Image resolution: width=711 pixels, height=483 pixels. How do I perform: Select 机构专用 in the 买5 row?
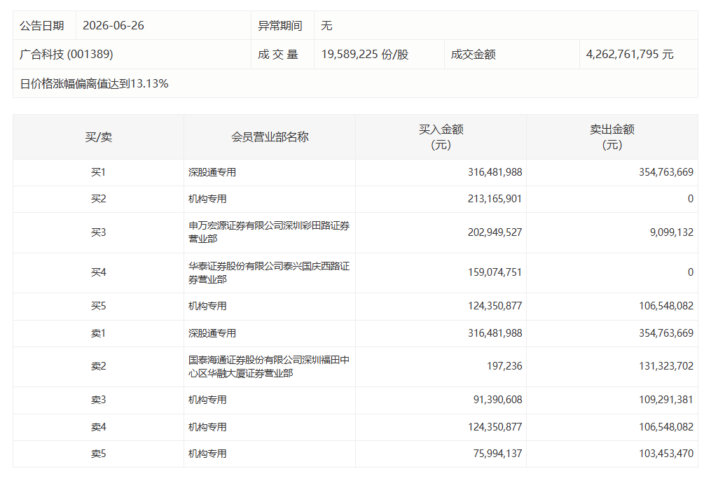207,307
